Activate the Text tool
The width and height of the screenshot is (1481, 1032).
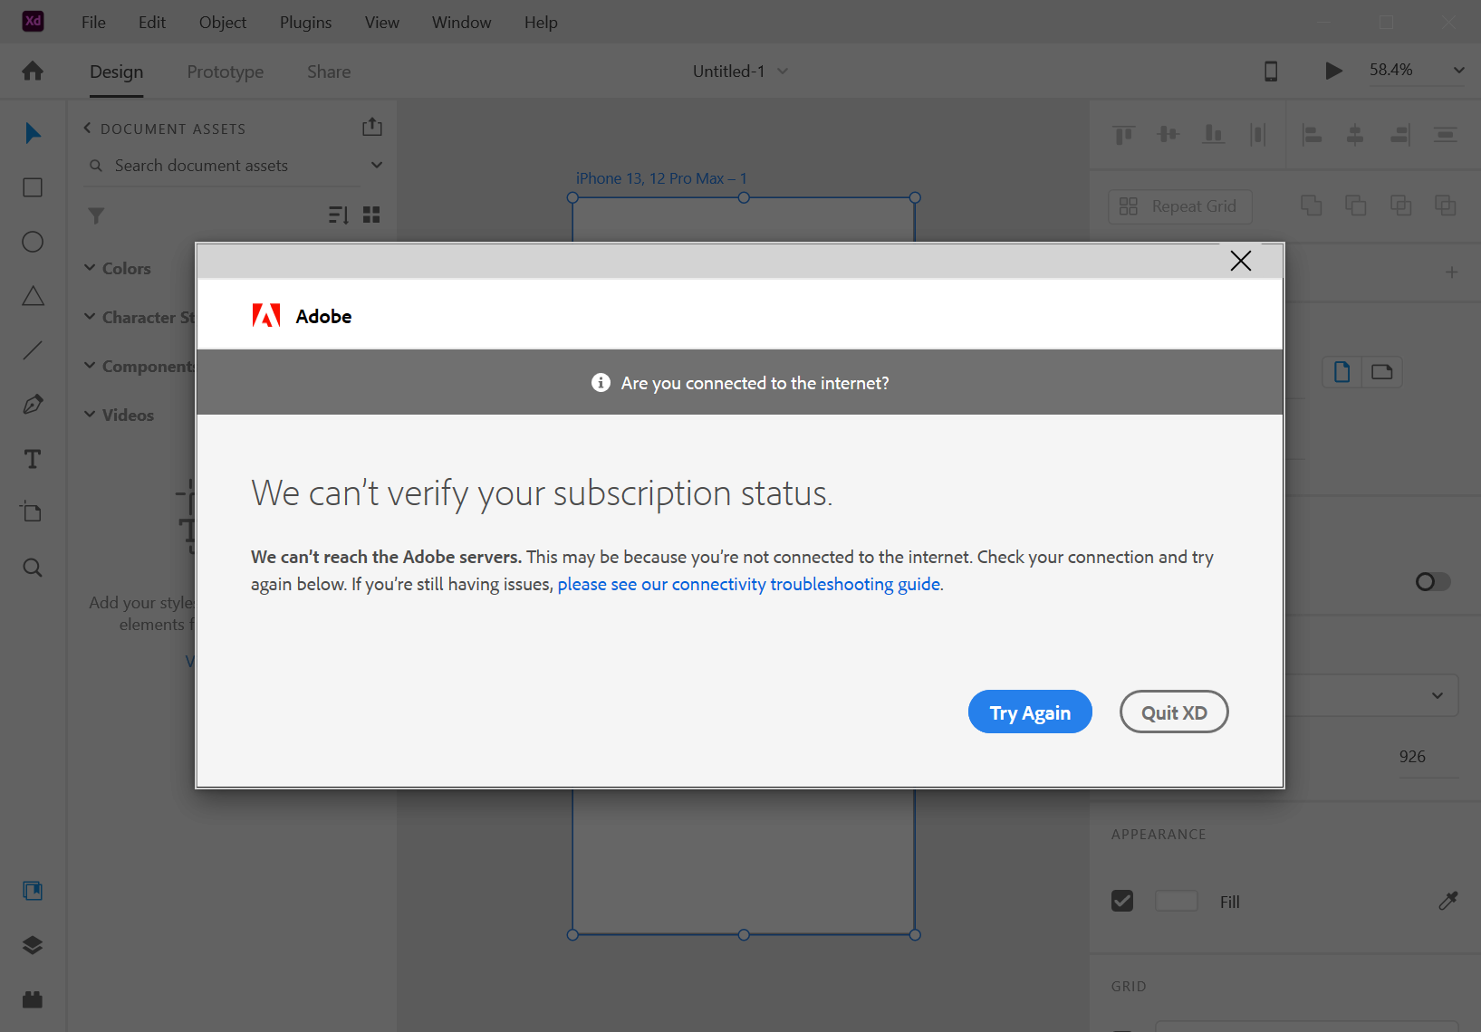tap(32, 459)
